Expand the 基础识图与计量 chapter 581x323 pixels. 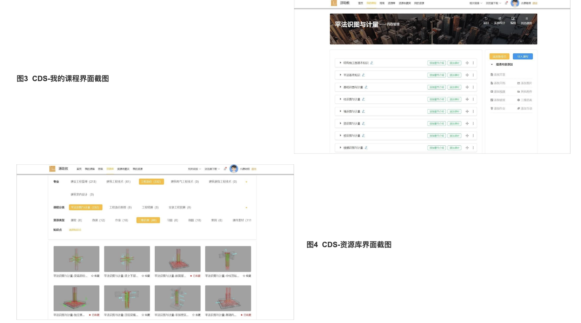point(340,87)
